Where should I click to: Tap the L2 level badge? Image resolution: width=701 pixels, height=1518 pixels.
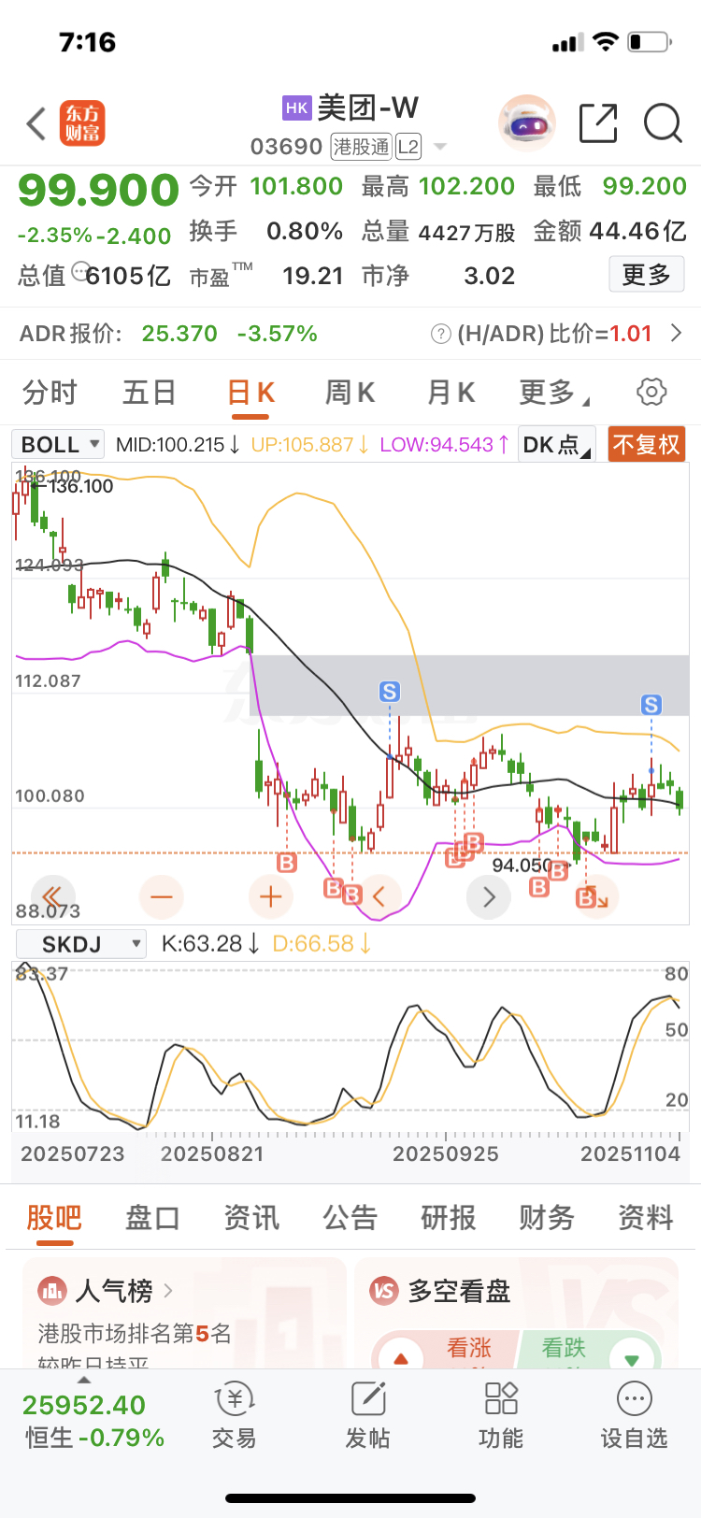(408, 147)
